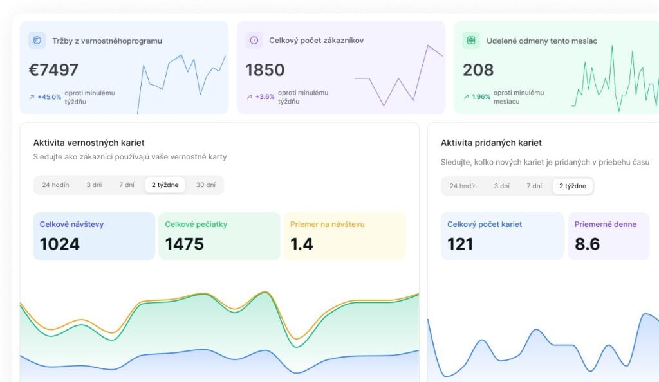Image resolution: width=659 pixels, height=382 pixels.
Task: Select 2 týždne in vernostných kariet activity
Action: [165, 185]
